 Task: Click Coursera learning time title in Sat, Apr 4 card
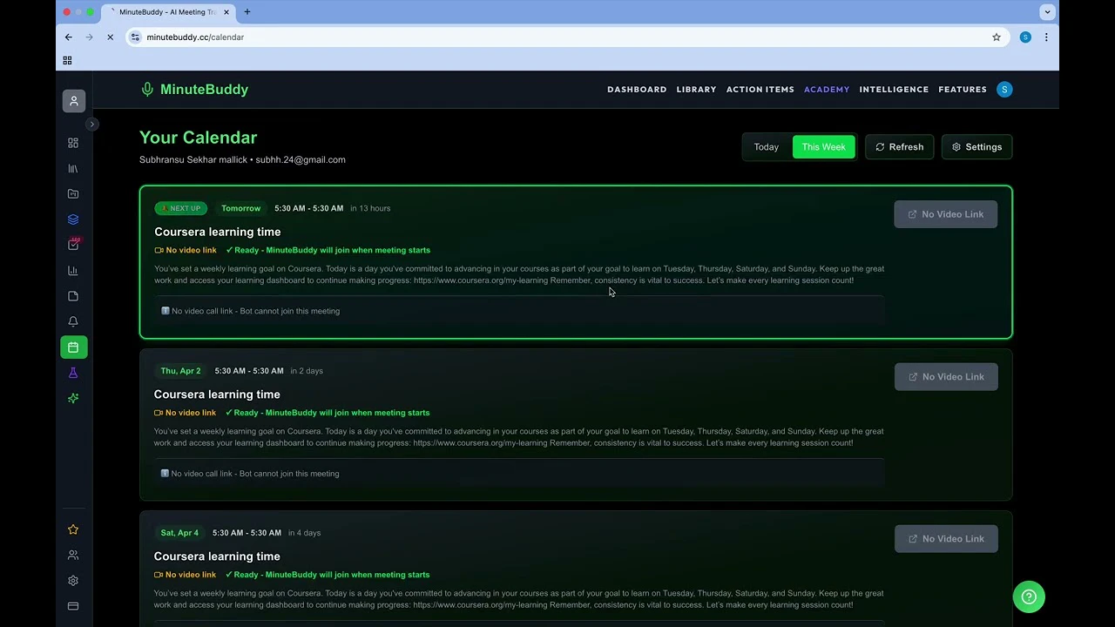[217, 556]
